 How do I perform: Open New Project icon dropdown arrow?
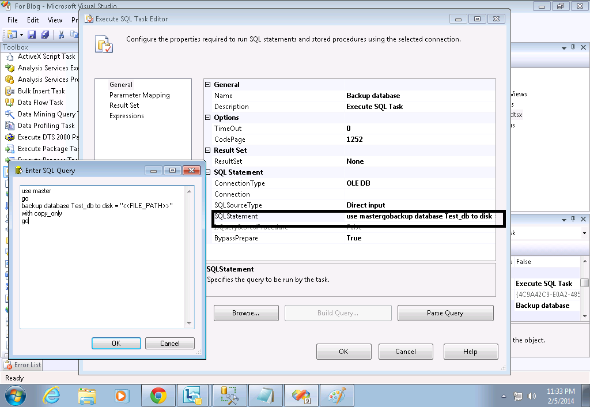coord(21,35)
